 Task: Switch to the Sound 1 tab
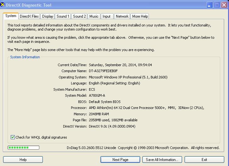coord(63,16)
